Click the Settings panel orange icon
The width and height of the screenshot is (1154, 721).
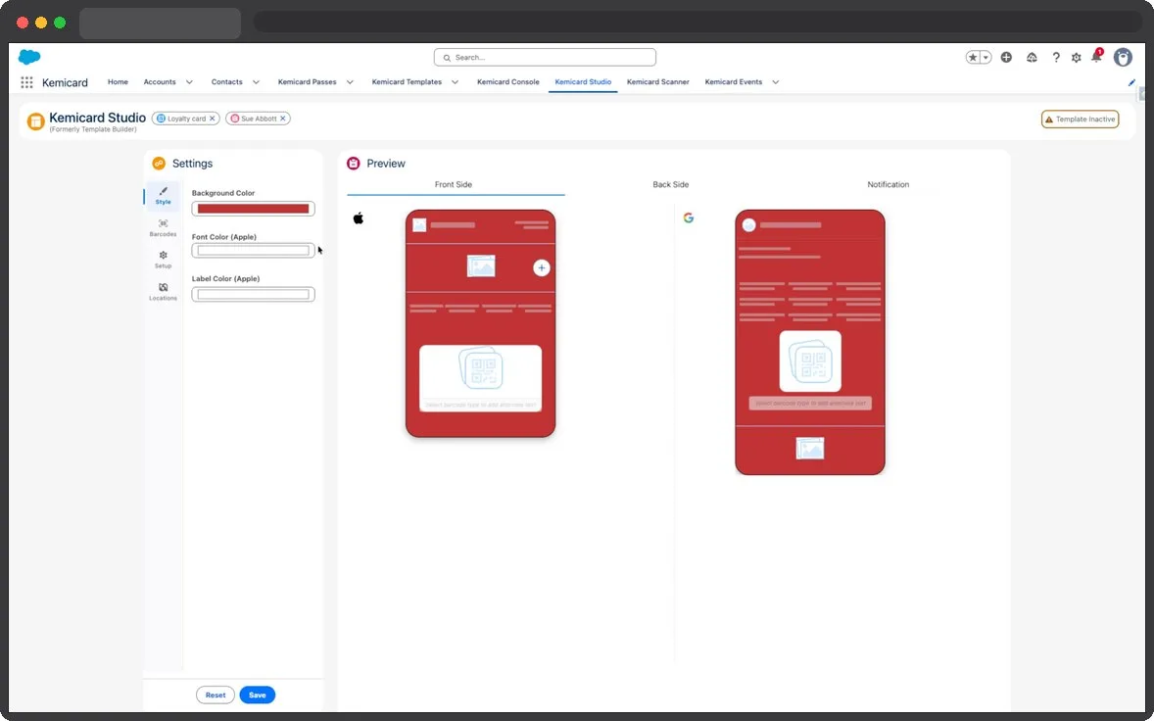(159, 164)
